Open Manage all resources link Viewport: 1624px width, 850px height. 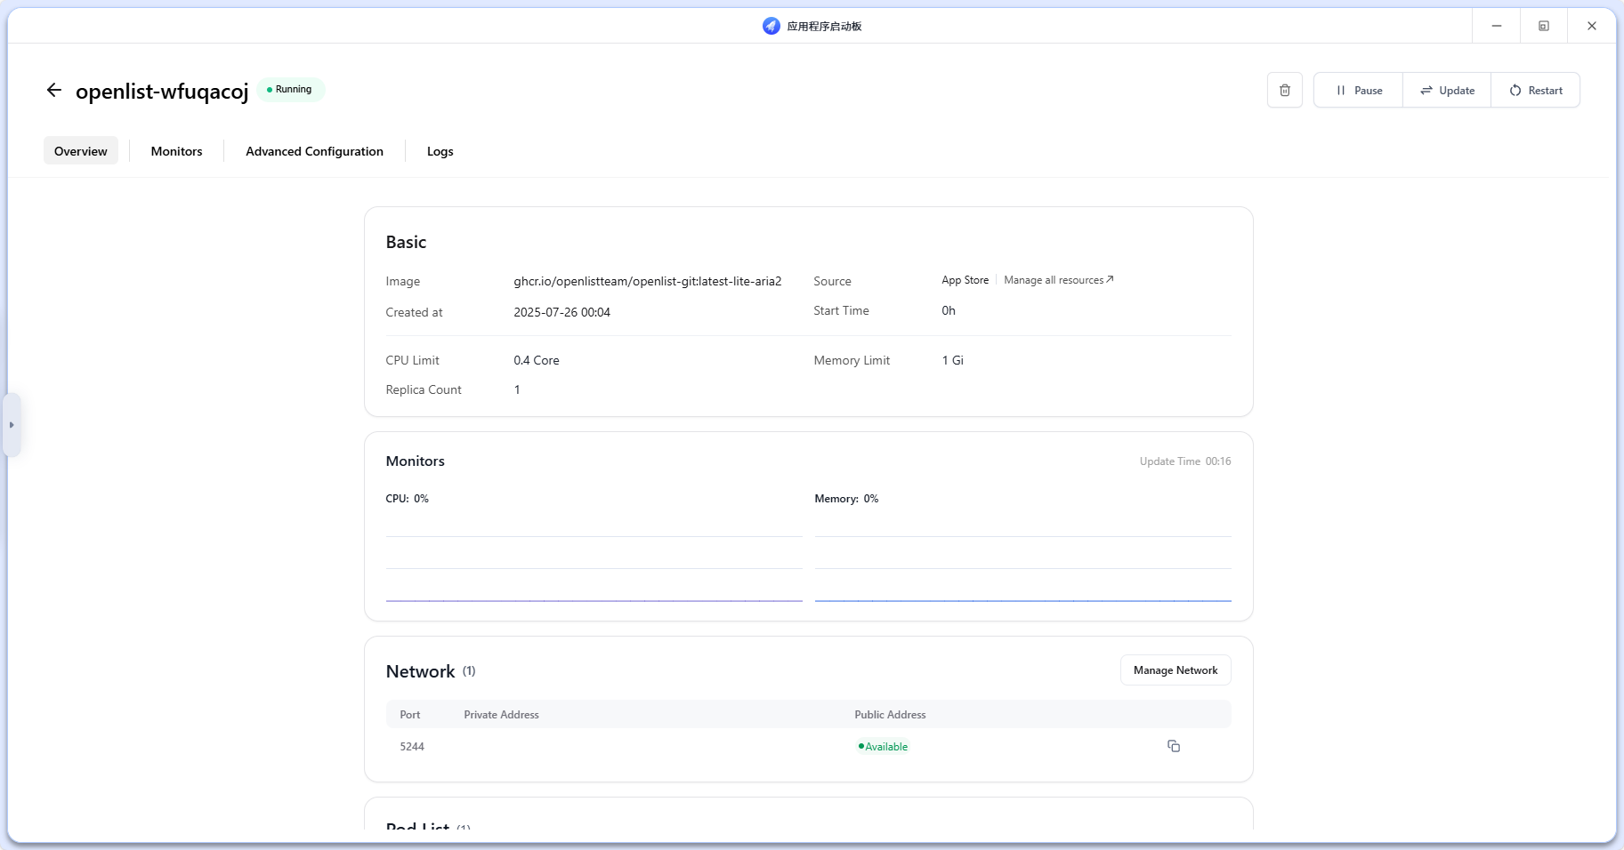pos(1059,280)
